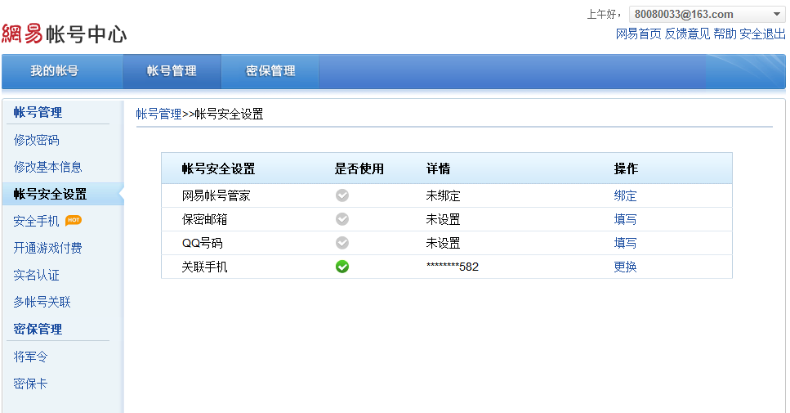Click the 帐号管理 breadcrumb link
The image size is (790, 413).
[158, 114]
